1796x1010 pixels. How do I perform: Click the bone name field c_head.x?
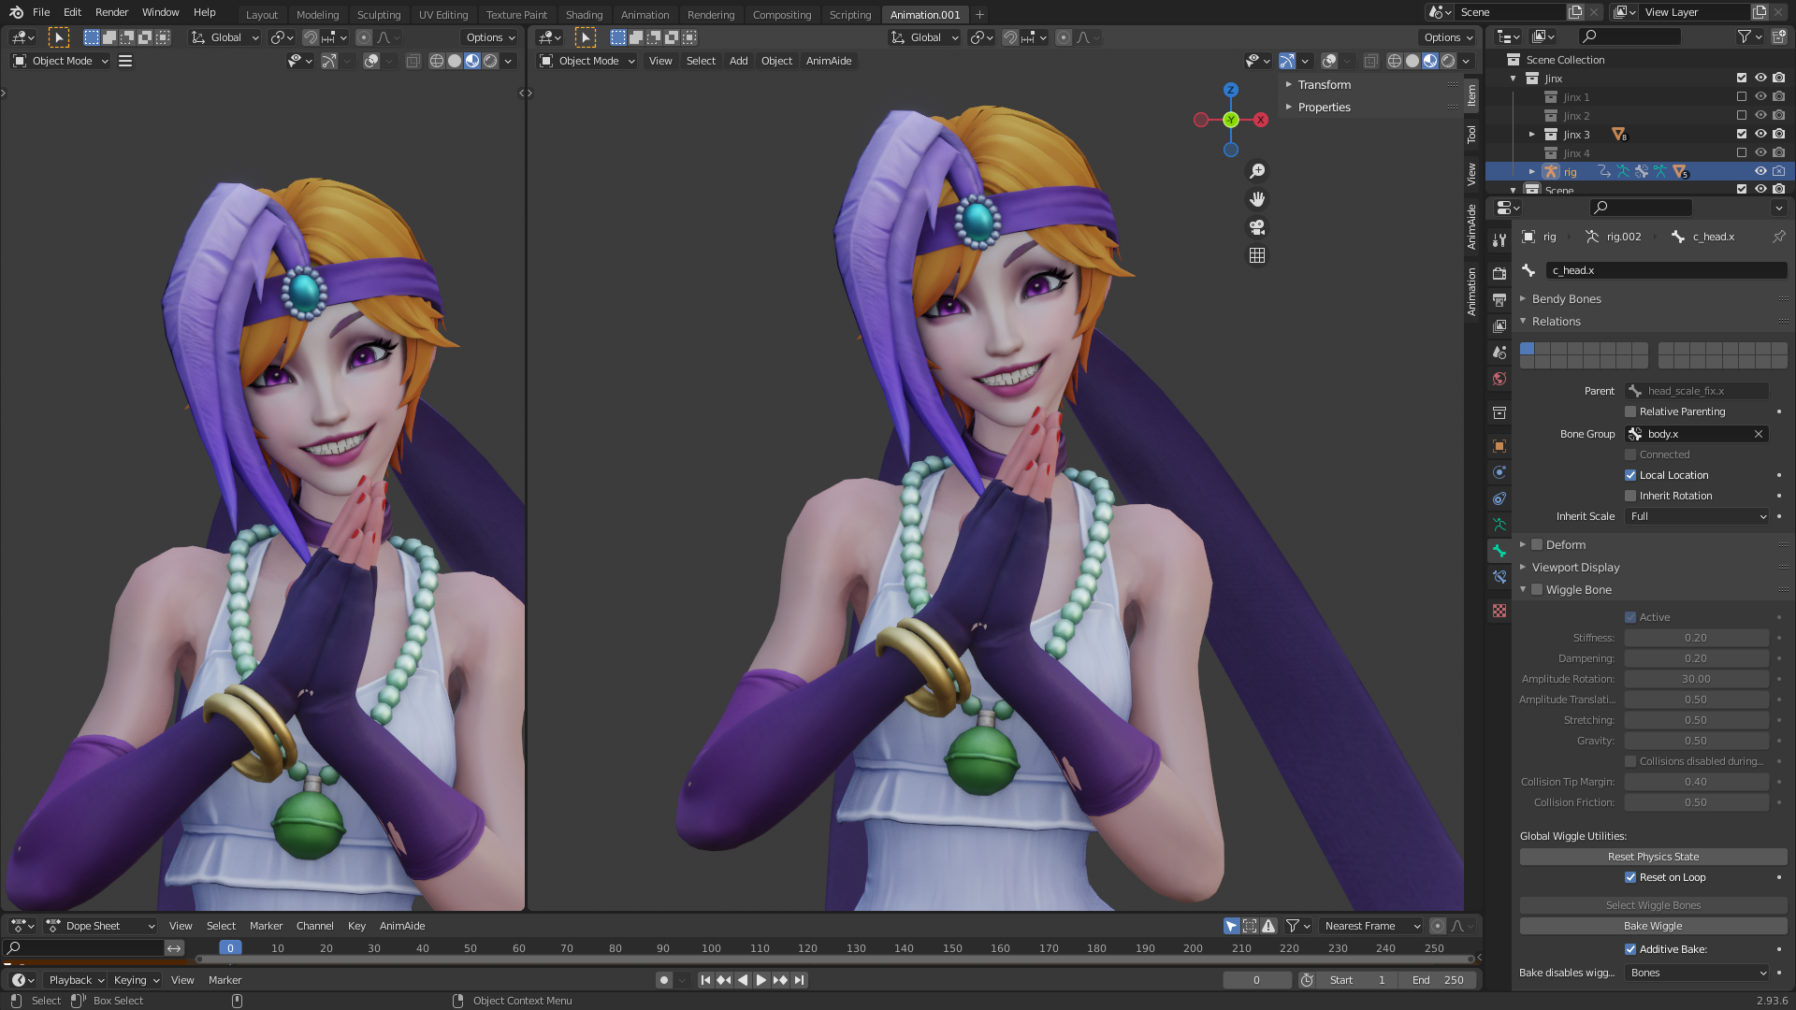coord(1666,270)
